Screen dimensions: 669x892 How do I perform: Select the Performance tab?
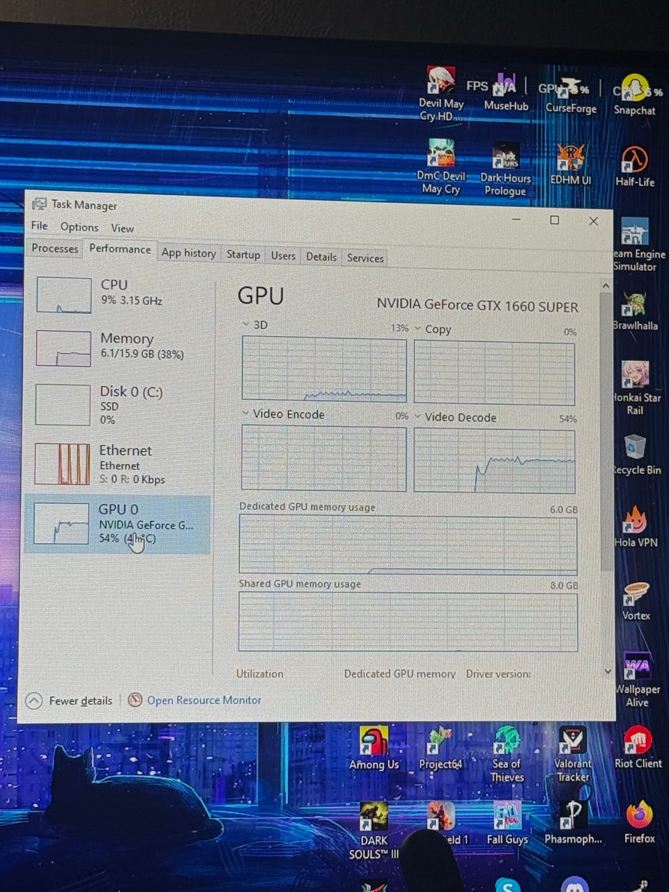[120, 249]
